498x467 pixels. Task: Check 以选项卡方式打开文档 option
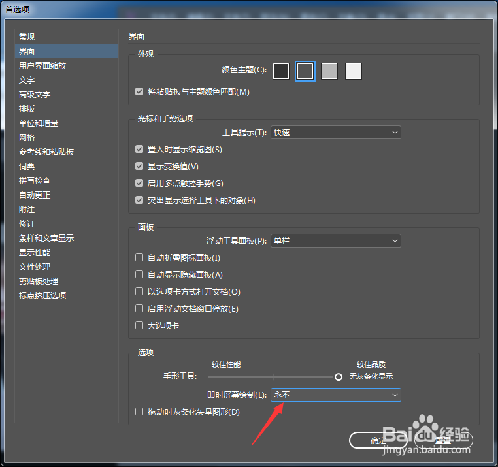tap(139, 291)
